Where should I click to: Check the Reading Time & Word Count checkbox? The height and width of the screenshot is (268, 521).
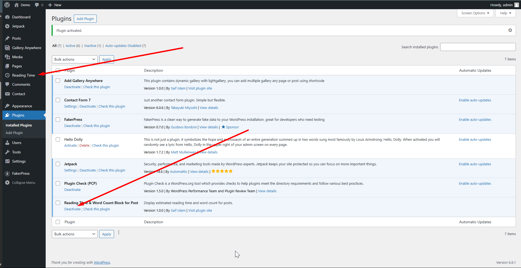click(x=58, y=203)
